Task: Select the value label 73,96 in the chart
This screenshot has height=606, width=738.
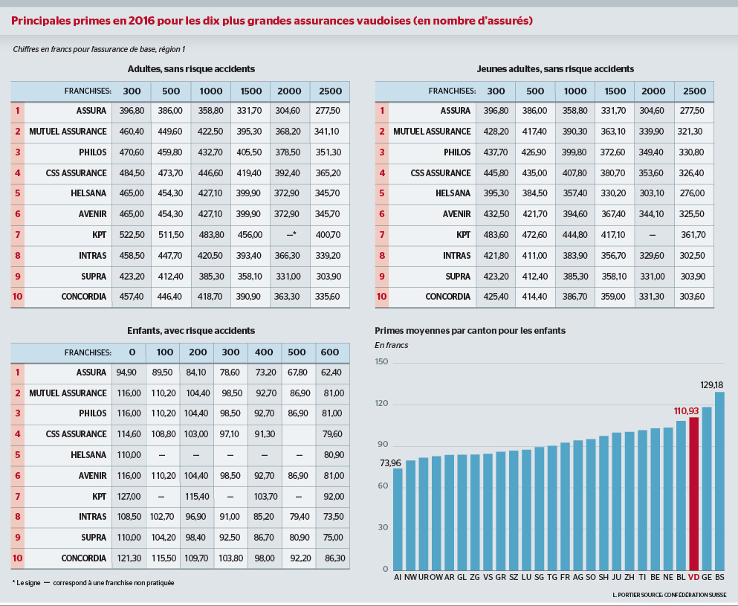Action: click(x=390, y=462)
